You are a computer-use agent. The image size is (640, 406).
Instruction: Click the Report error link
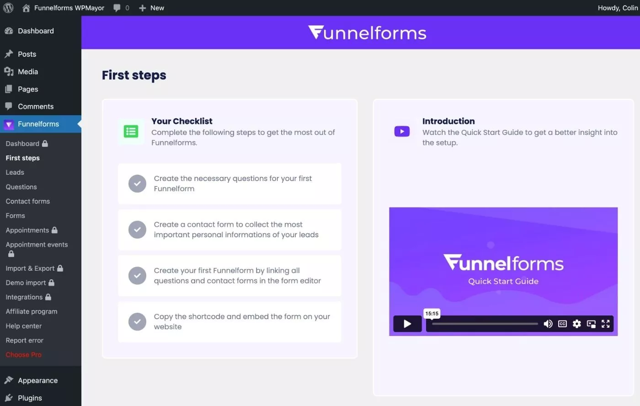(24, 340)
